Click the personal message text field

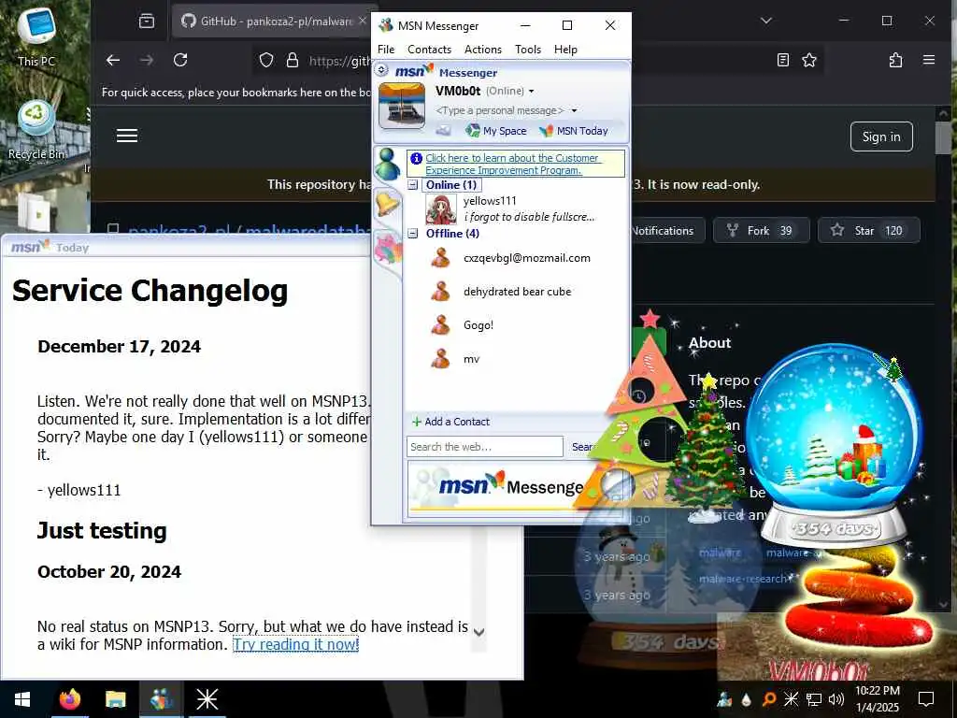(500, 110)
